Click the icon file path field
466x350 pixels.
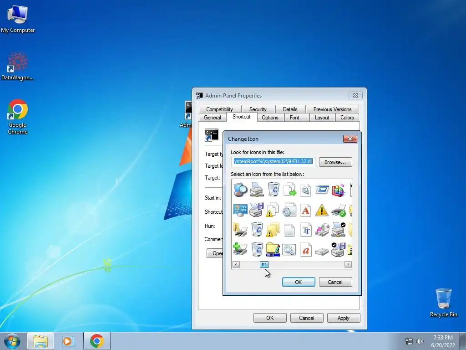(273, 162)
